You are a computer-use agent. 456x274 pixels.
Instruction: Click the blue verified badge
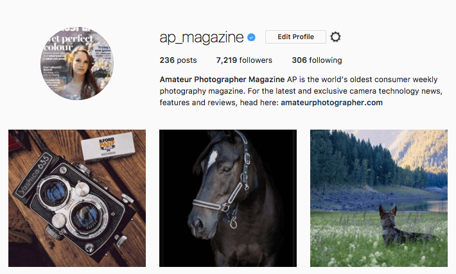251,37
